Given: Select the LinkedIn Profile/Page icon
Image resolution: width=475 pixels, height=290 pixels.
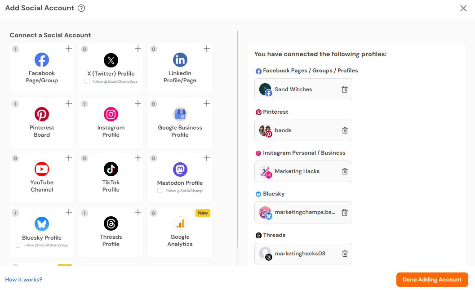Looking at the screenshot, I should pos(180,59).
